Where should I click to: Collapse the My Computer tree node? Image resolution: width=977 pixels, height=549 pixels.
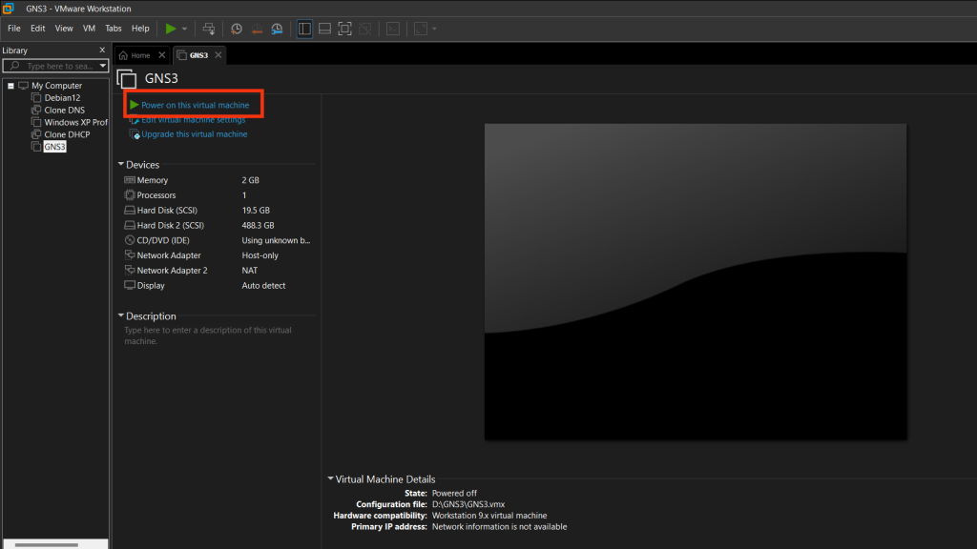tap(10, 86)
